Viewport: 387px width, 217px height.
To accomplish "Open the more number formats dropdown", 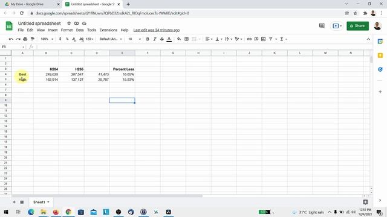I will coord(89,39).
